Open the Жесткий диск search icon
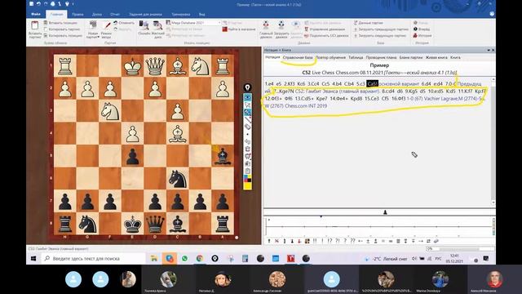Screen dimensions: 522x294 (x=157, y=25)
